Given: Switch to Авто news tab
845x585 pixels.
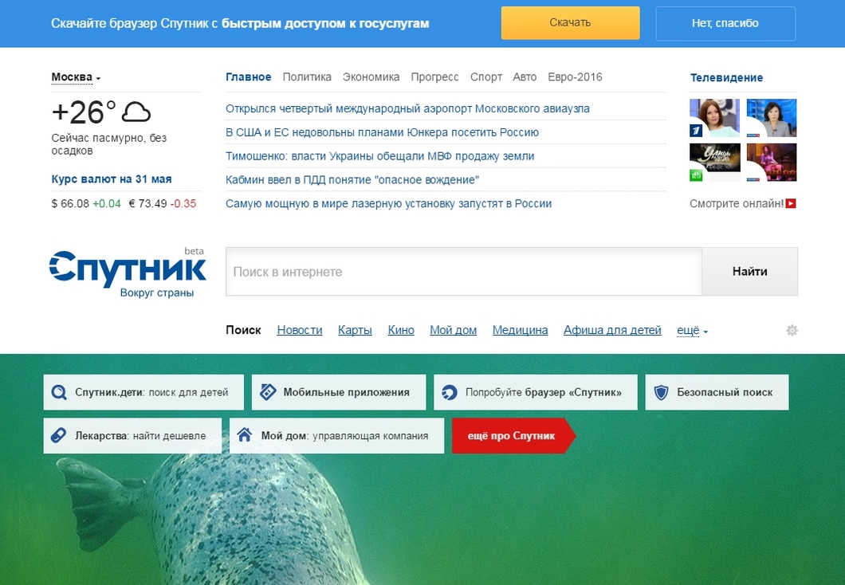Looking at the screenshot, I should coord(525,77).
